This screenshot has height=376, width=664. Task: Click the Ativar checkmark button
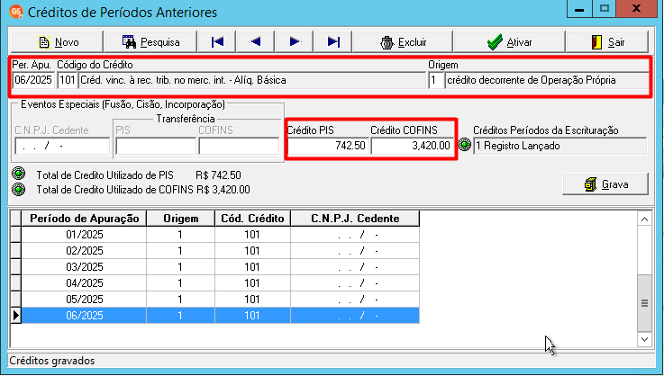coord(509,42)
